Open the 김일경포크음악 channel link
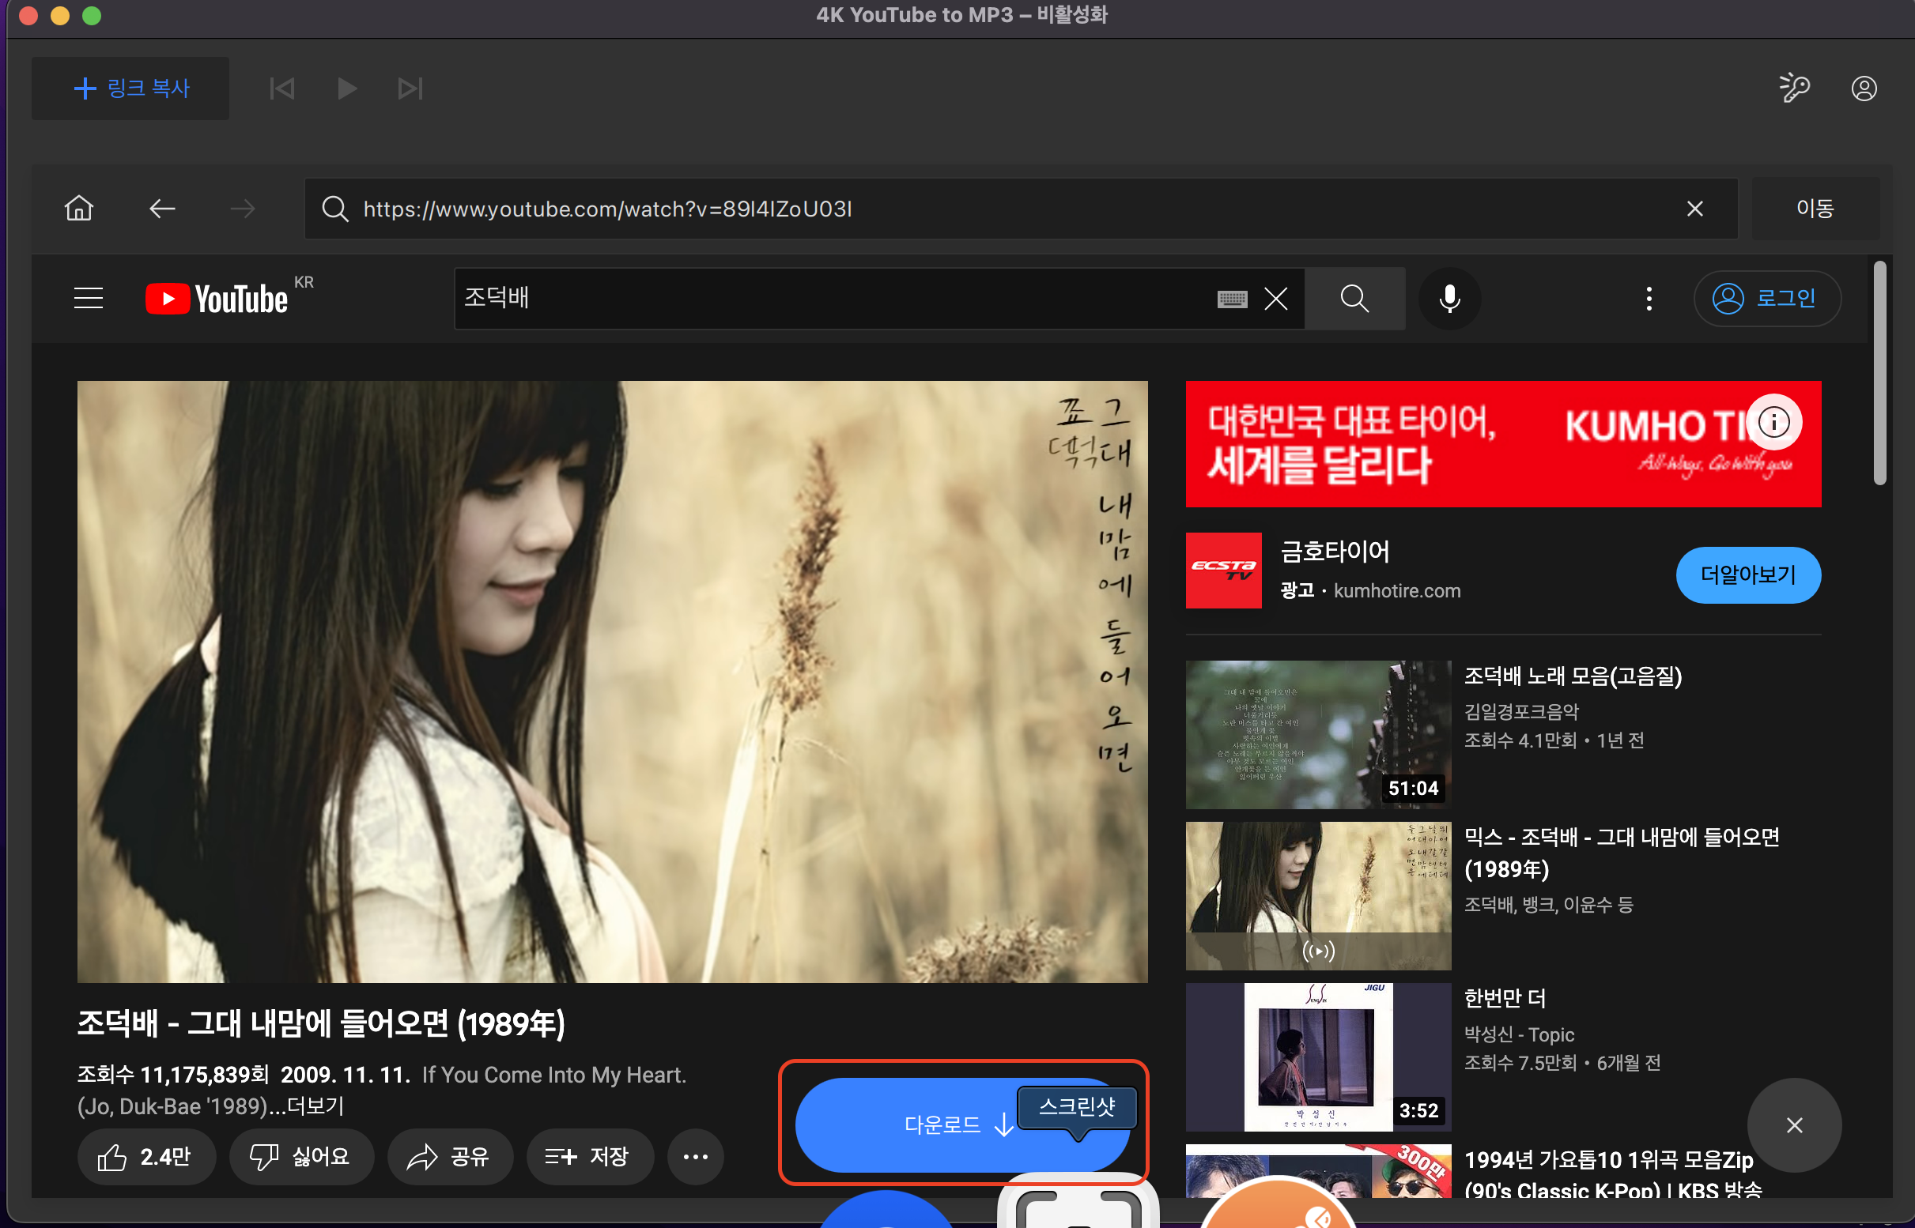This screenshot has height=1228, width=1915. (x=1521, y=711)
